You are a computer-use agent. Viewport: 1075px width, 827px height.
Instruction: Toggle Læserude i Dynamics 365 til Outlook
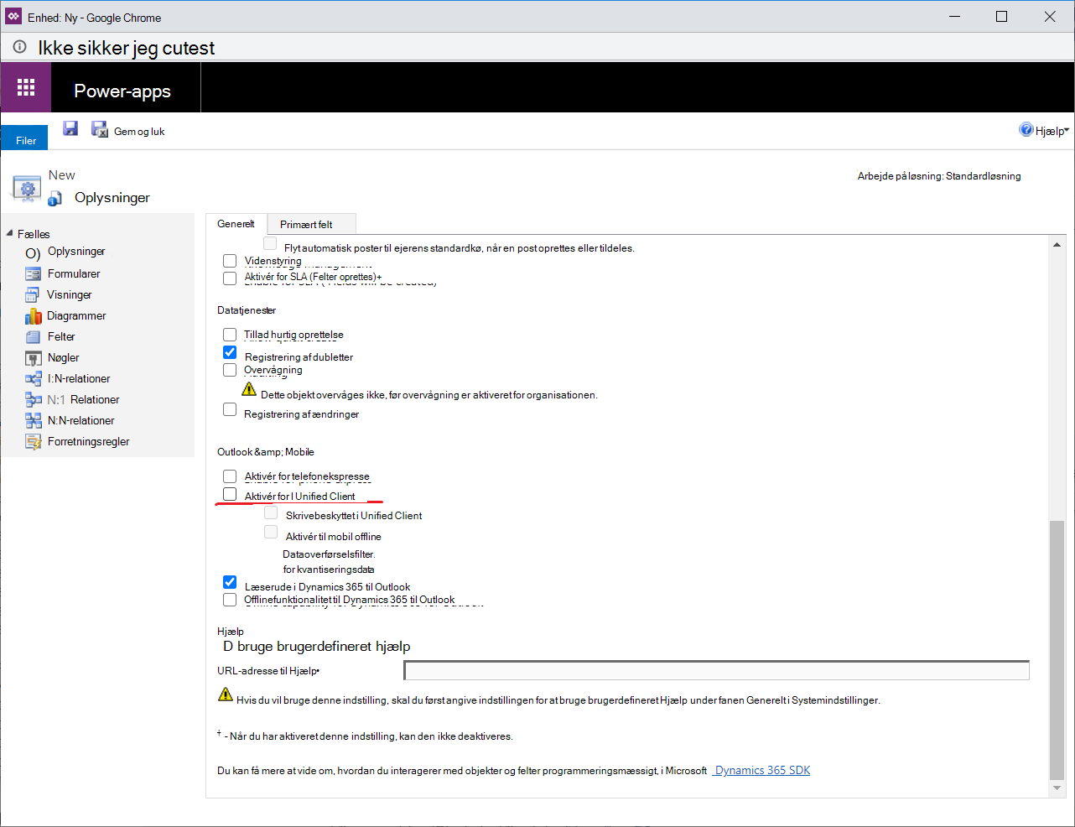click(230, 582)
